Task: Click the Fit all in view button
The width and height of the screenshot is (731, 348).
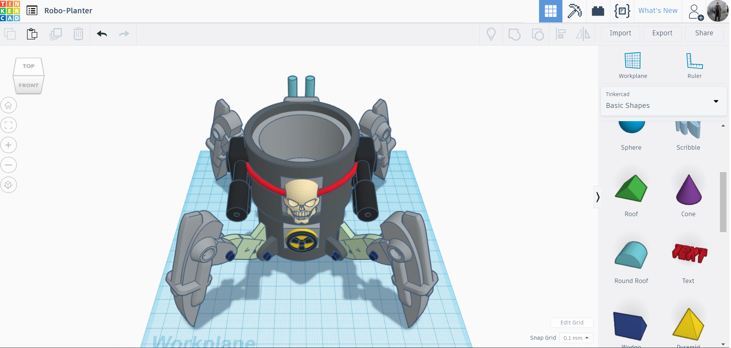Action: pos(8,125)
